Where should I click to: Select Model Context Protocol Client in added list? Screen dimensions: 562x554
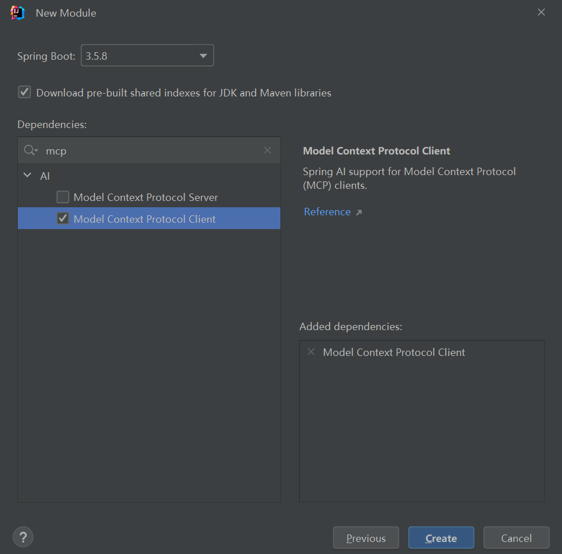pyautogui.click(x=394, y=352)
